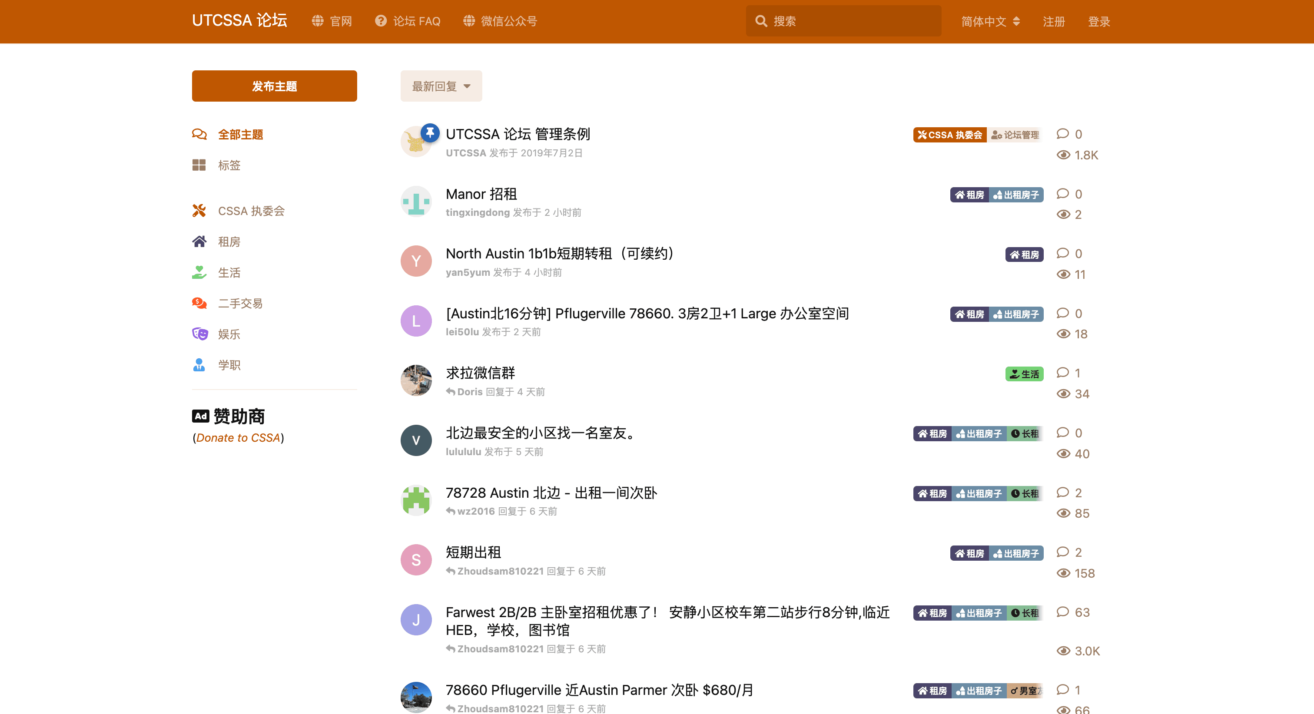Viewport: 1314px width, 714px height.
Task: Click inside the 搜索 search field
Action: click(842, 20)
